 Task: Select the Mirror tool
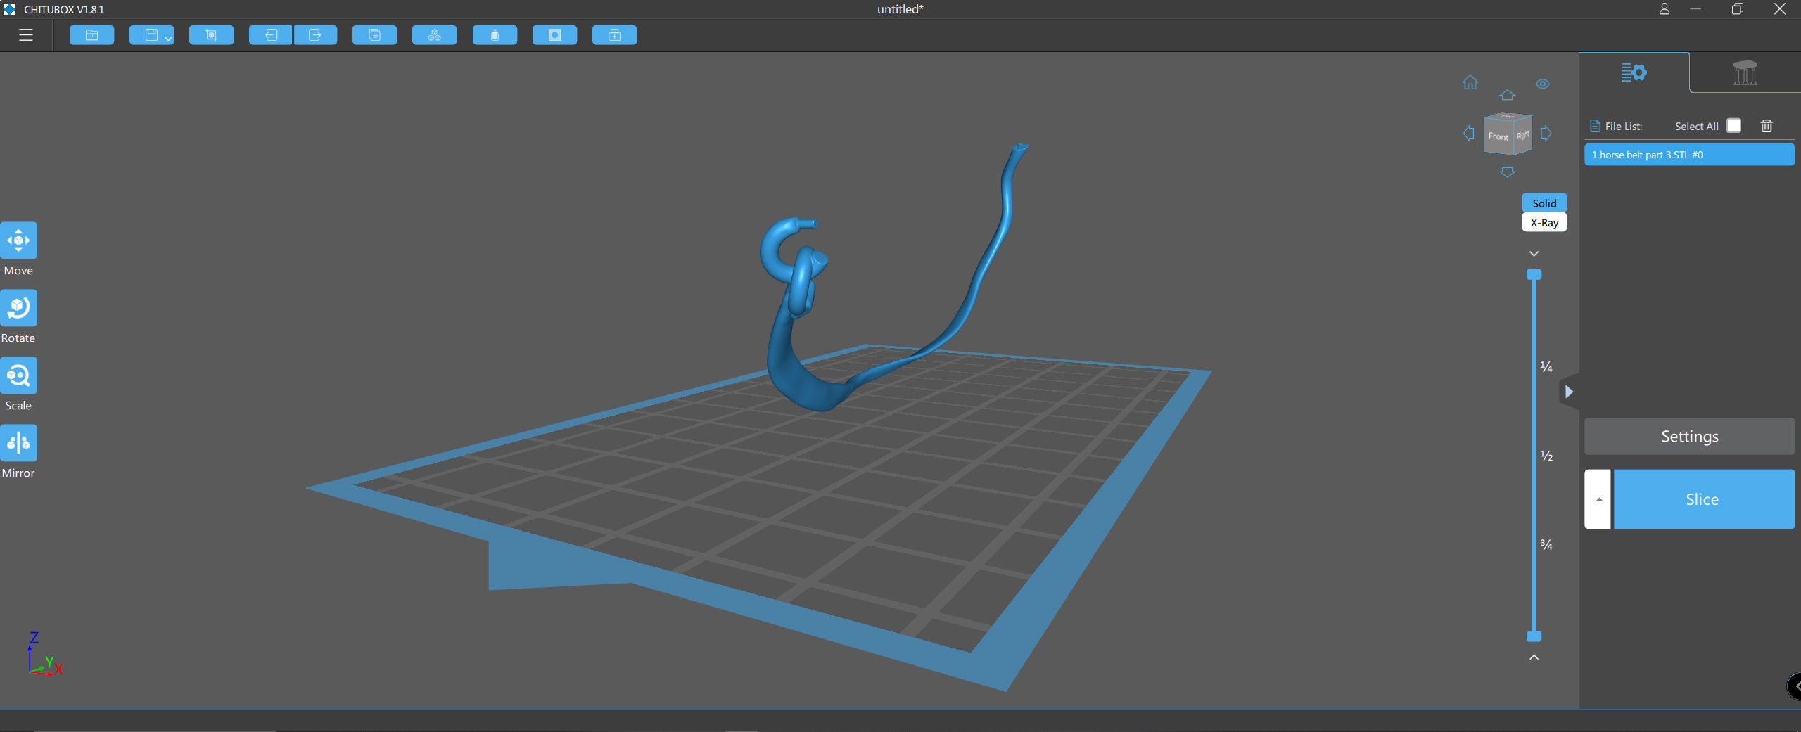tap(18, 443)
